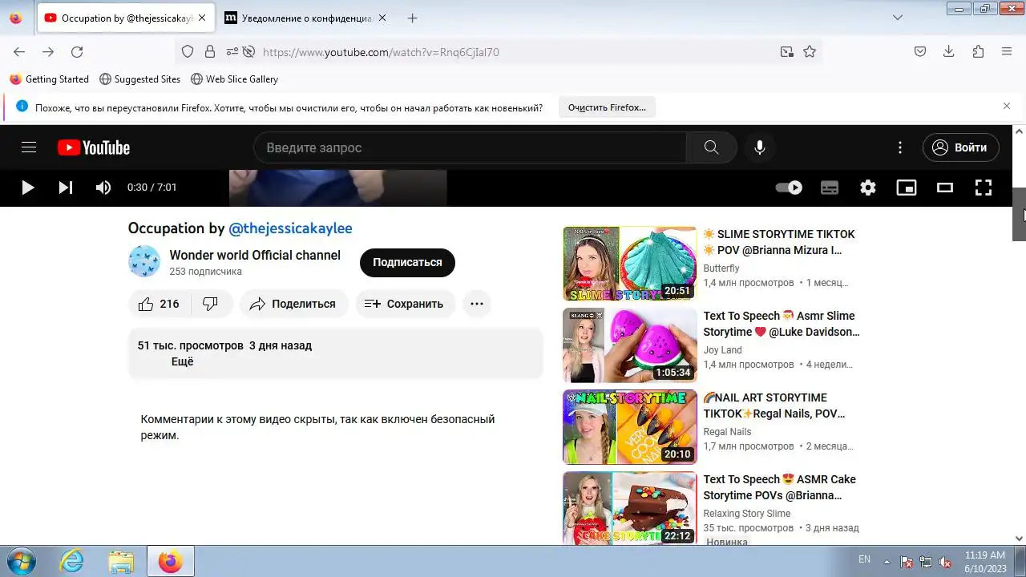This screenshot has width=1026, height=577.
Task: Mute the video volume
Action: coord(103,188)
